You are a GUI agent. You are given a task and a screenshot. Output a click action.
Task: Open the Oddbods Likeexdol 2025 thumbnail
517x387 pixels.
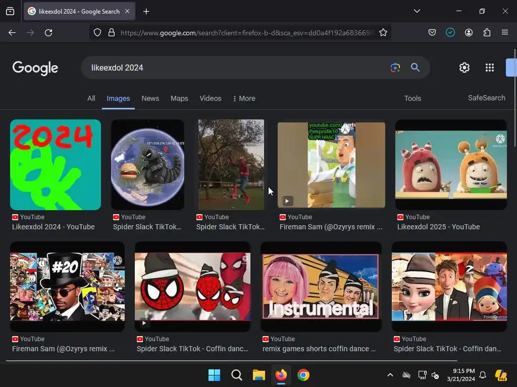(451, 165)
